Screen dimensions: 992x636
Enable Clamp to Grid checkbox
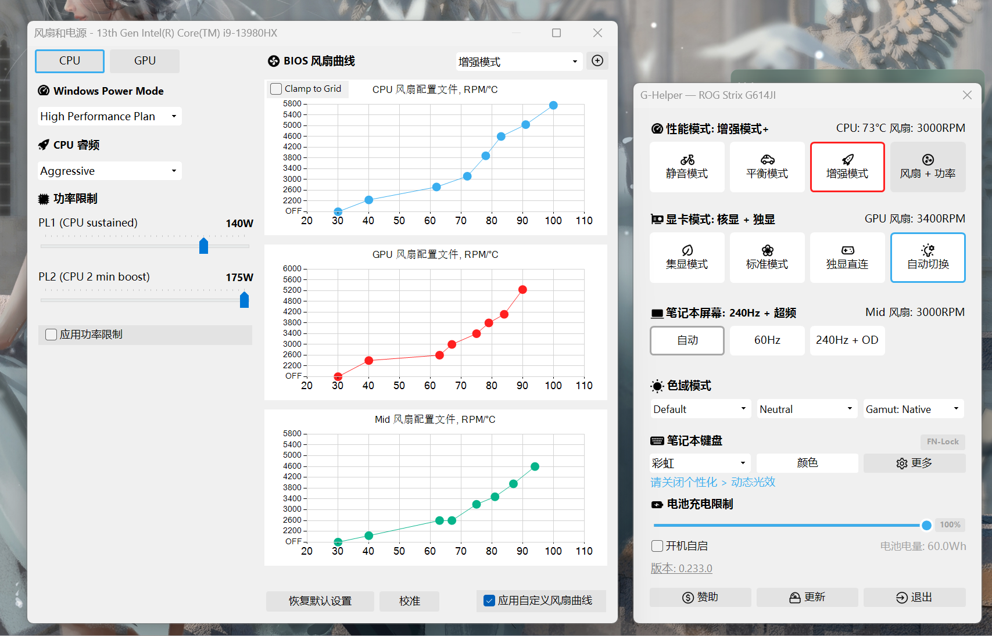coord(276,89)
